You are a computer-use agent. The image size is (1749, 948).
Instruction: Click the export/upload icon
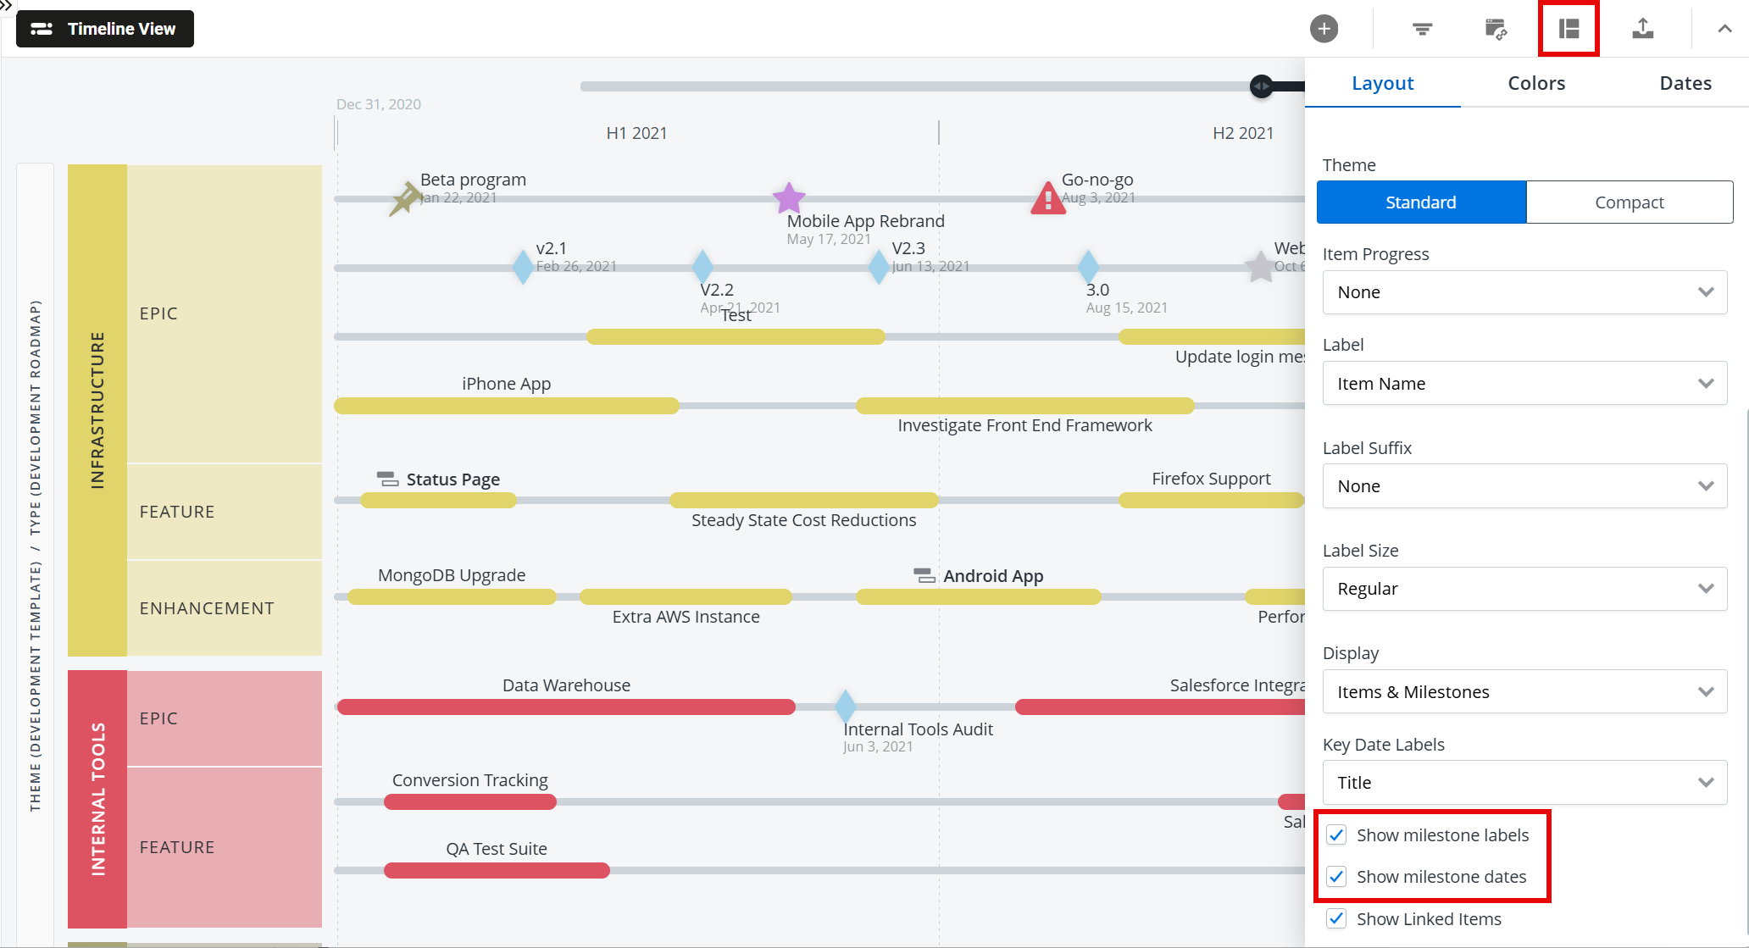pyautogui.click(x=1643, y=28)
